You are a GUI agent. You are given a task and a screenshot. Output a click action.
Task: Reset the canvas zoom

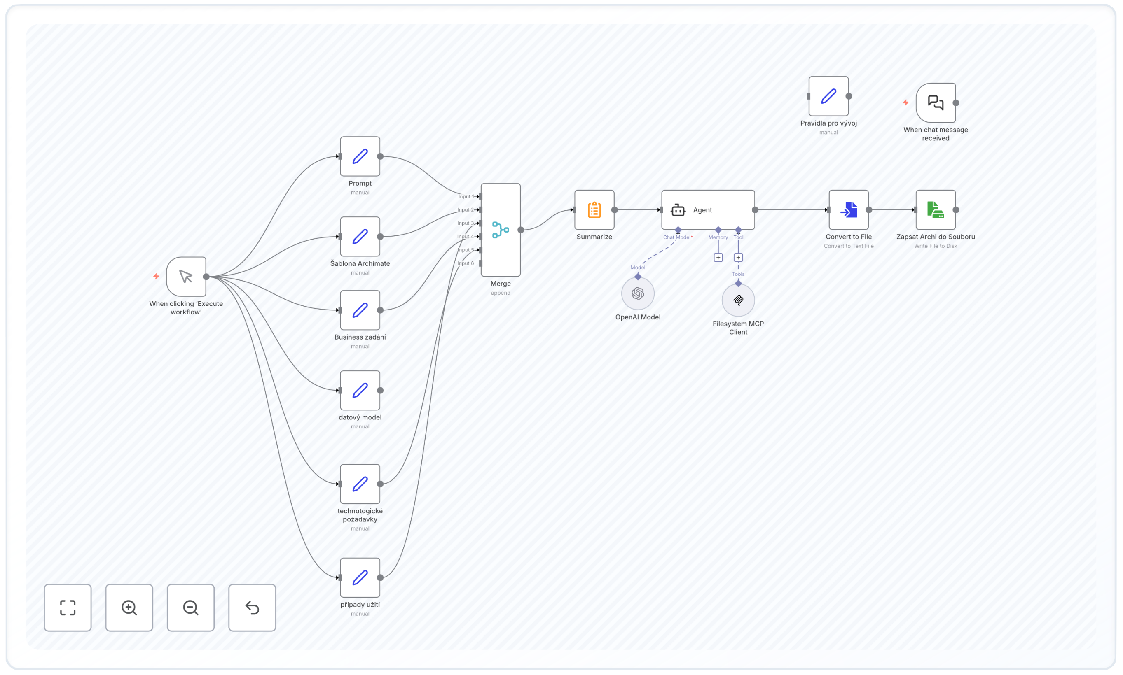[x=252, y=607]
